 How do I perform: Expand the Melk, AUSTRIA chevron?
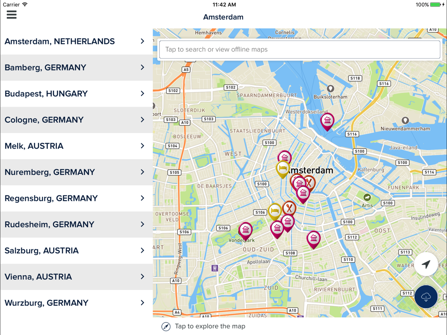142,146
